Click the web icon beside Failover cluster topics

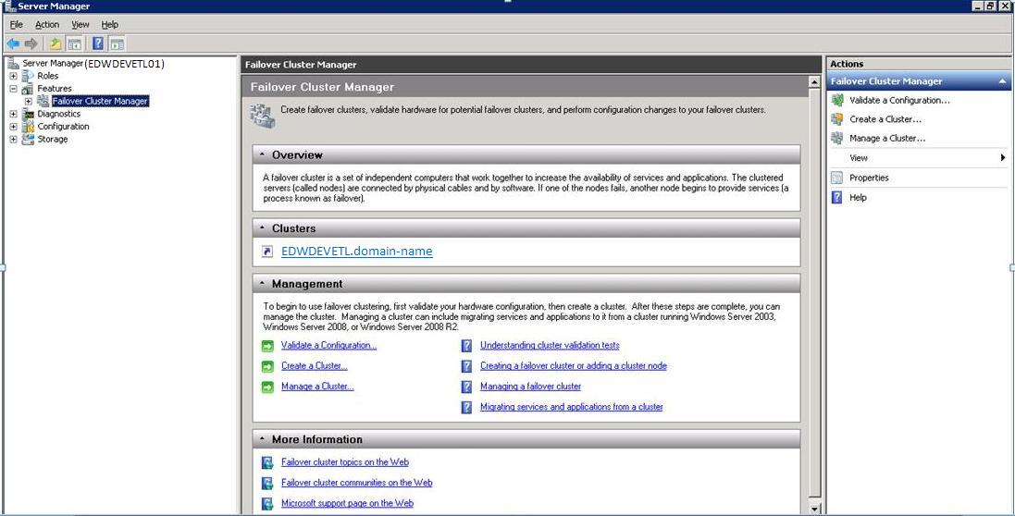[x=267, y=463]
